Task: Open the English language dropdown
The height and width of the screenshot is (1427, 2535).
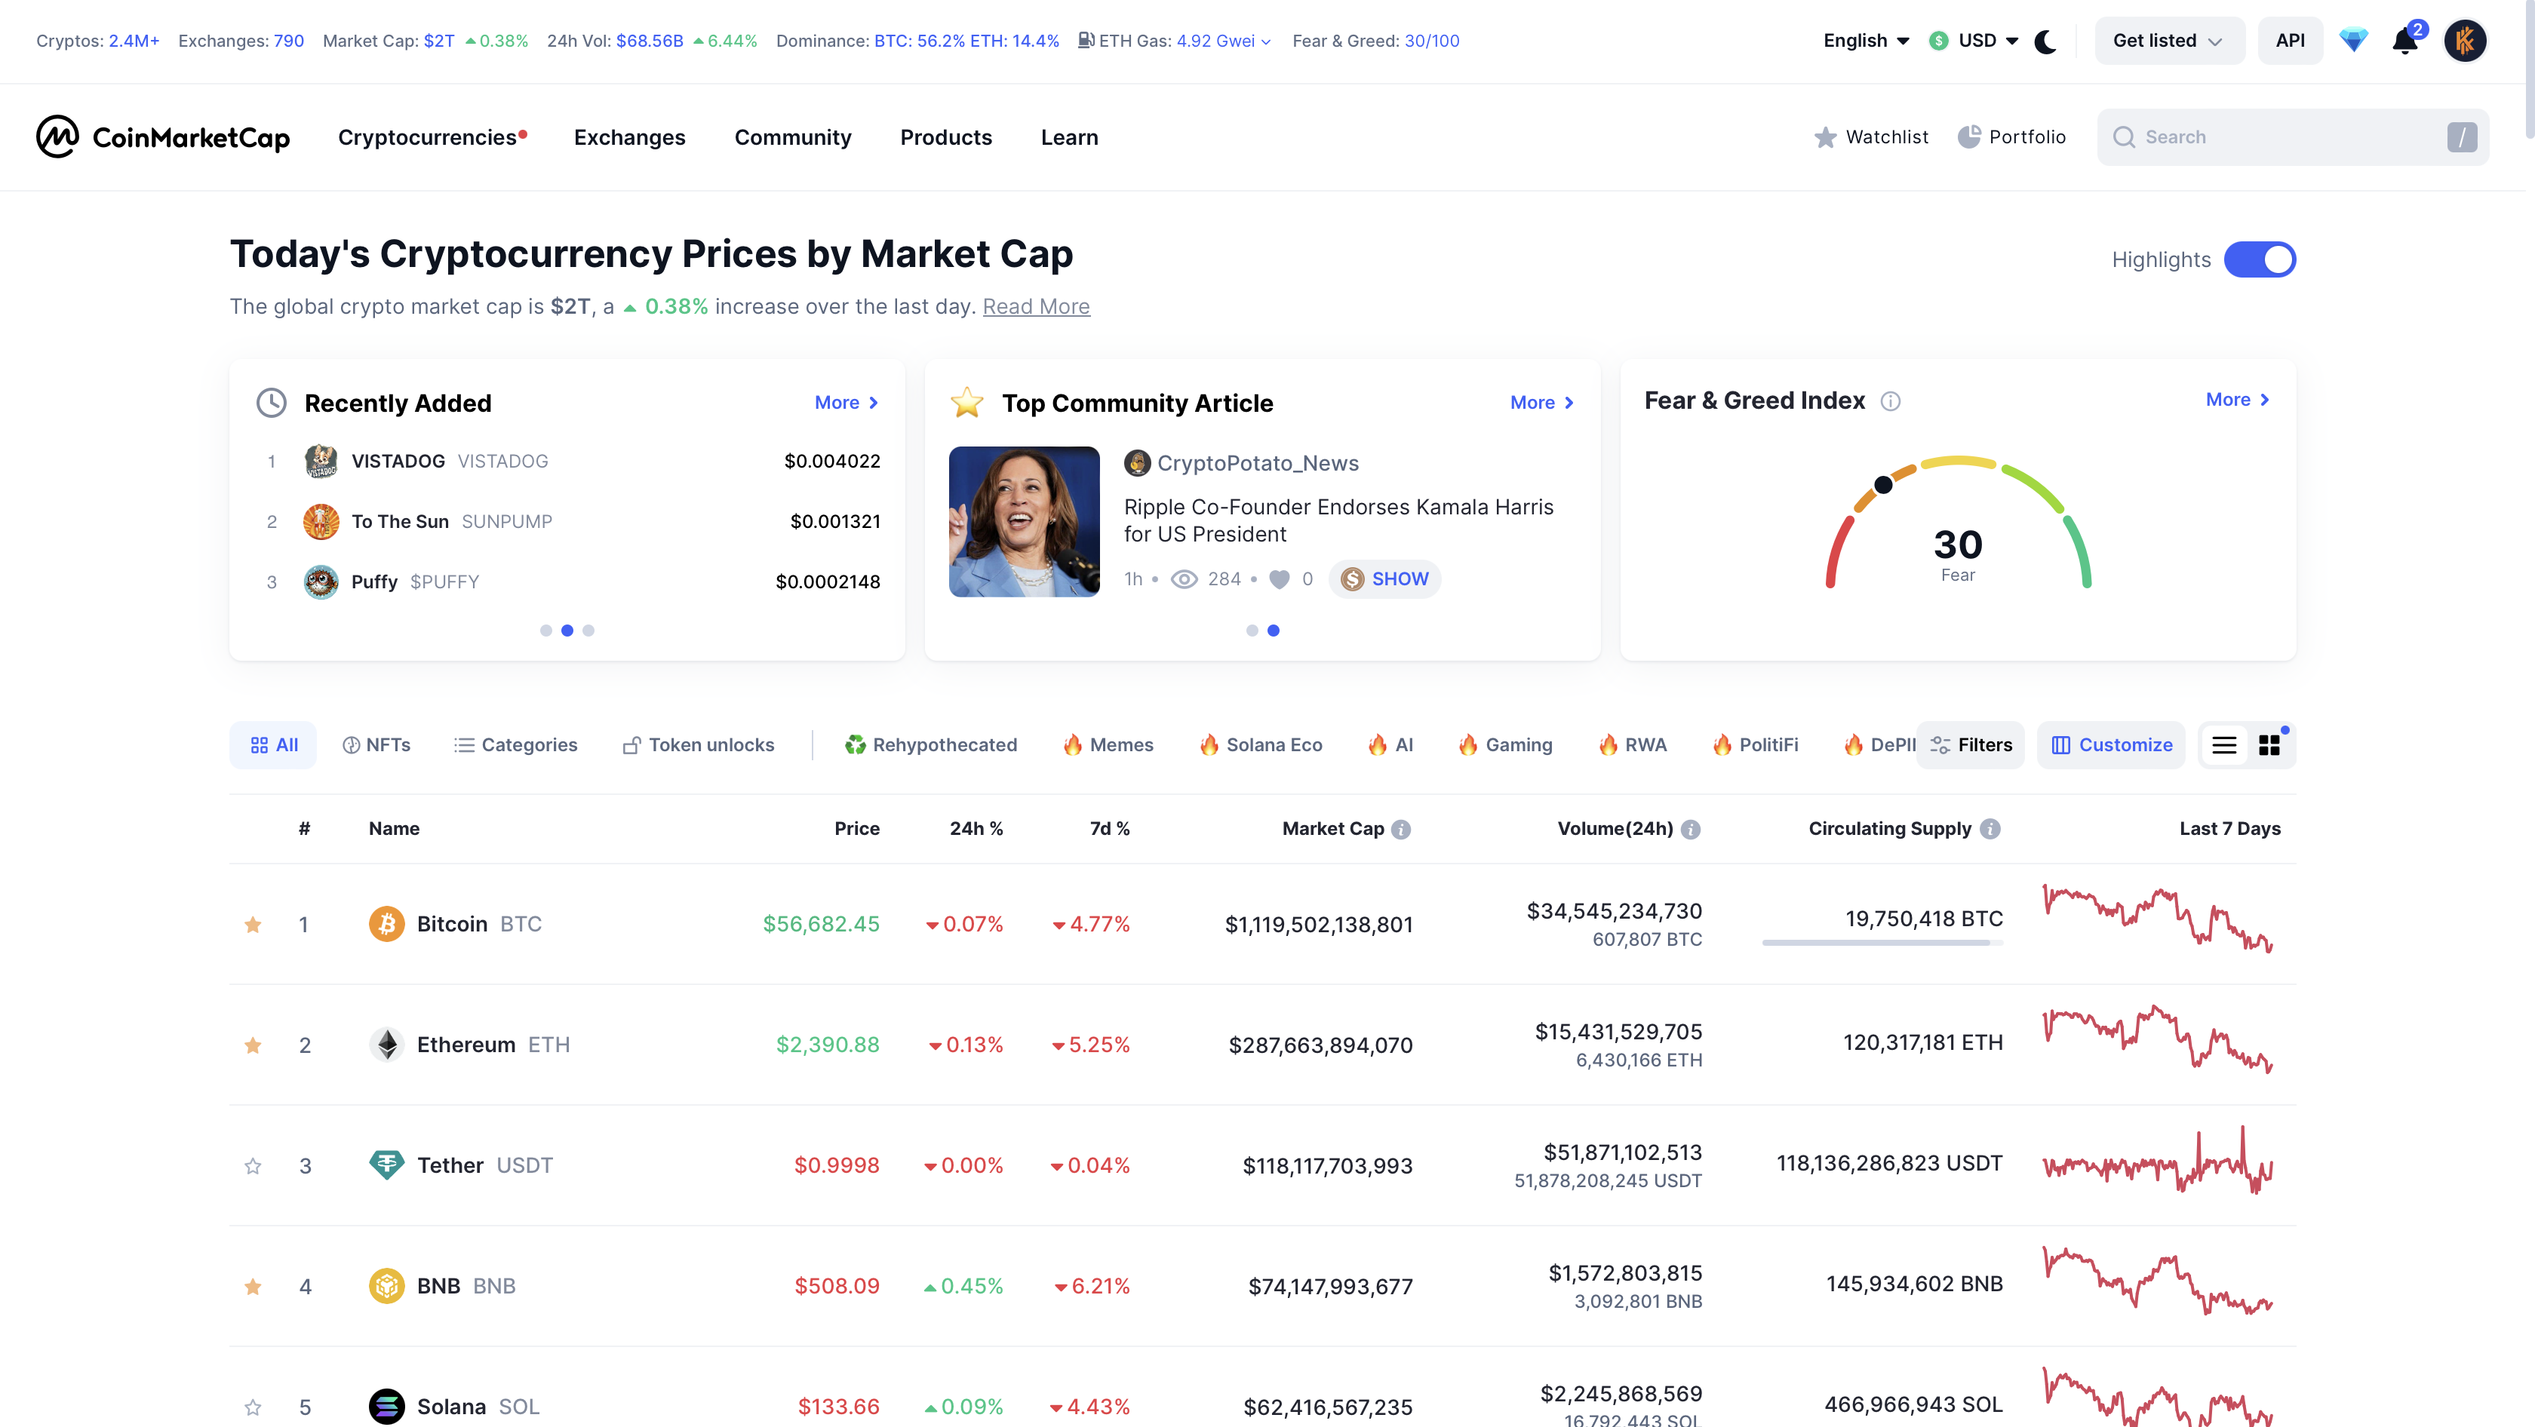Action: click(x=1866, y=41)
